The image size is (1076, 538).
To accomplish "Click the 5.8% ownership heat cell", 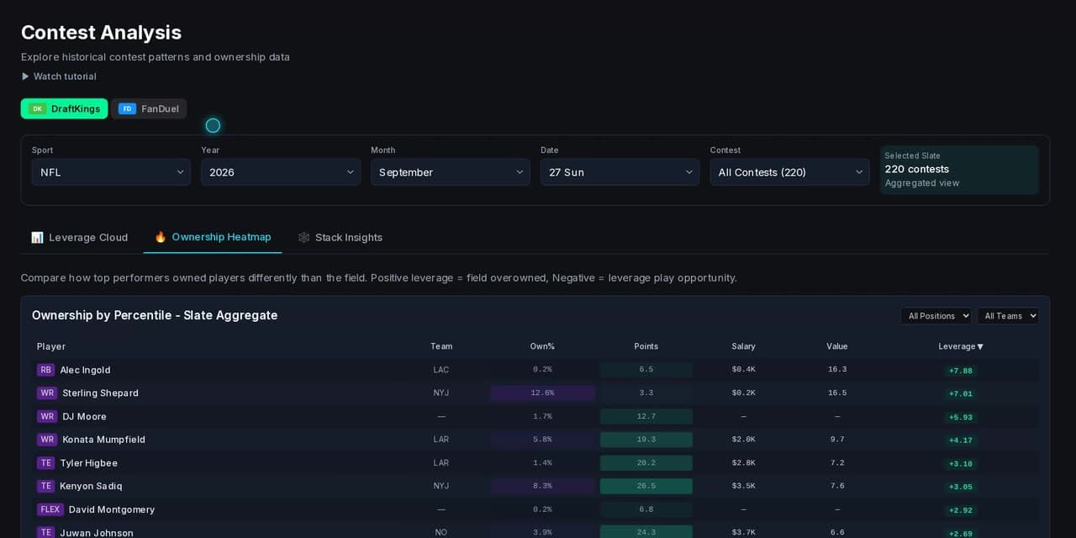I will pos(542,440).
